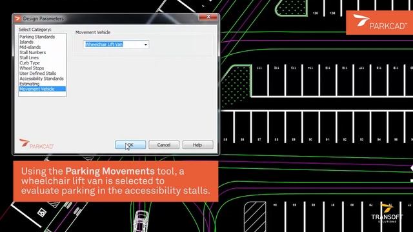The image size is (413, 232).
Task: Confirm dialog with OK button
Action: click(130, 145)
